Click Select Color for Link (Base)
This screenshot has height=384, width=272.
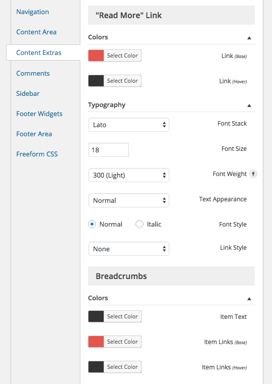[122, 56]
